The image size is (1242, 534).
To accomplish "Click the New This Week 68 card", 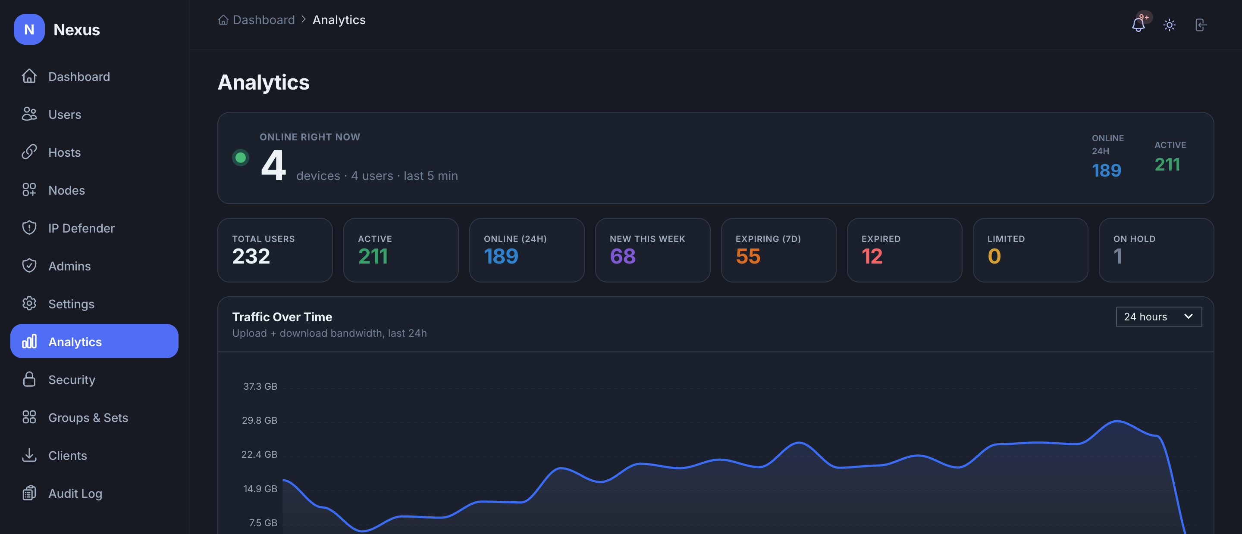I will [x=652, y=250].
